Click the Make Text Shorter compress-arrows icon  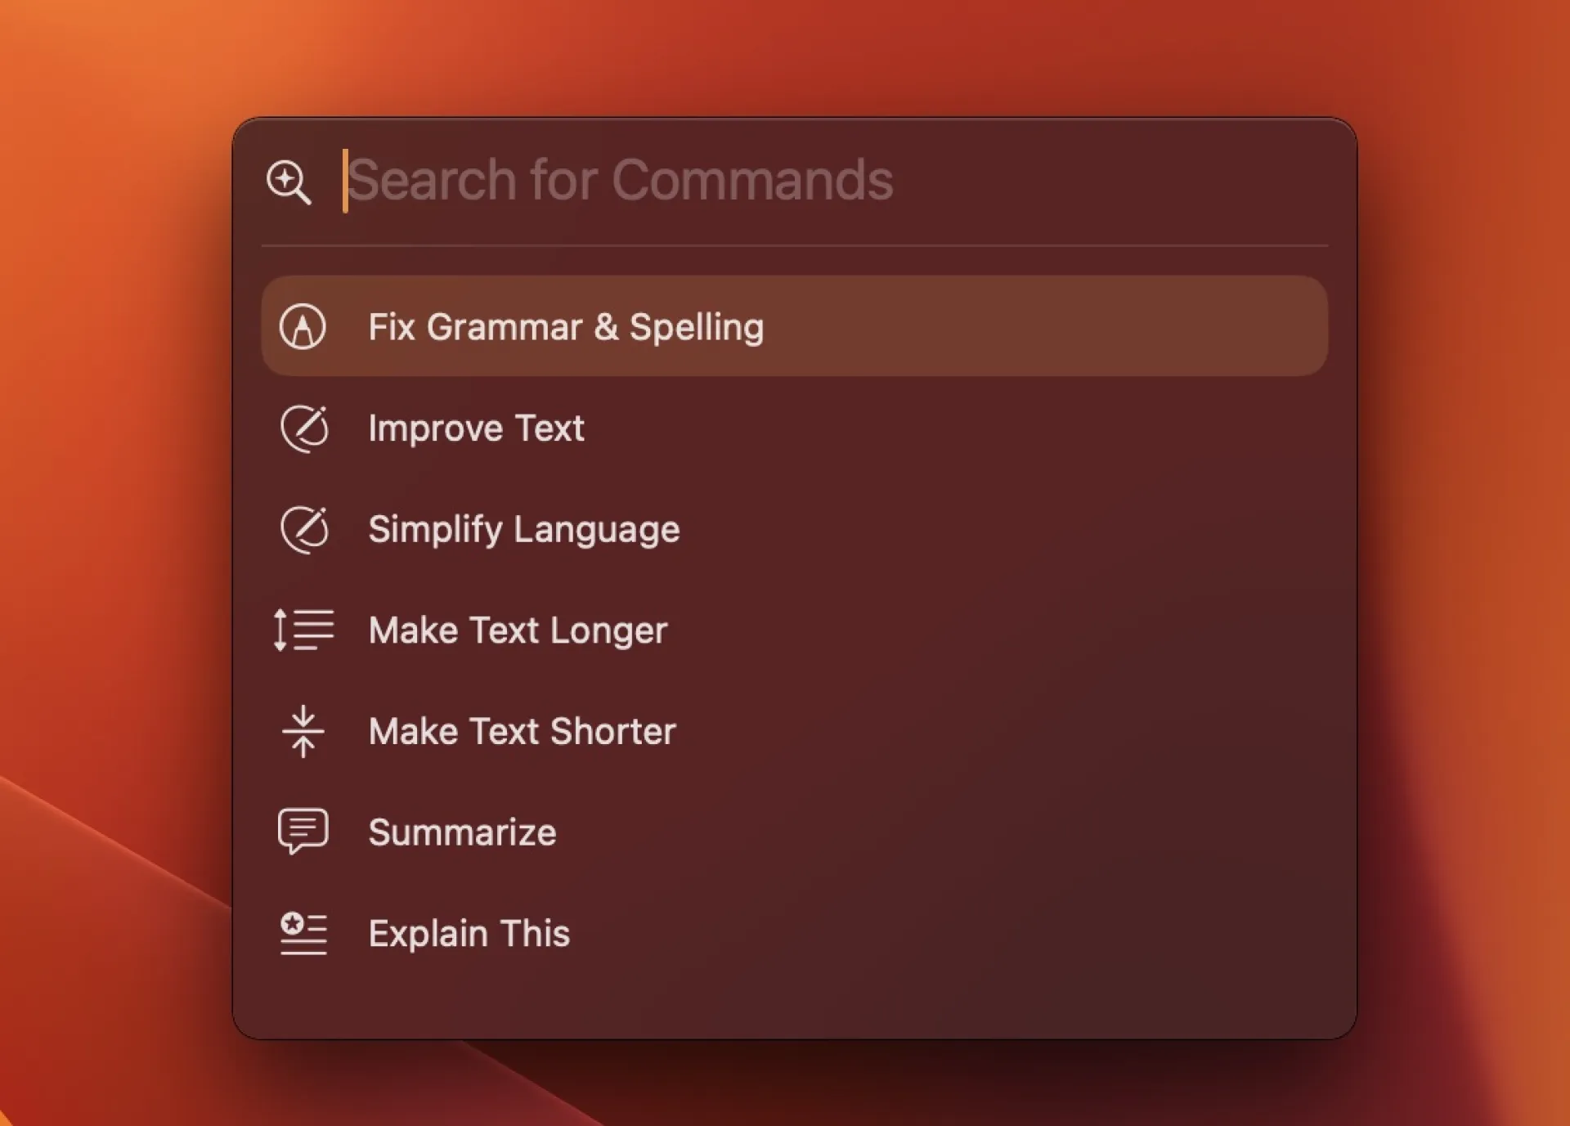coord(303,731)
